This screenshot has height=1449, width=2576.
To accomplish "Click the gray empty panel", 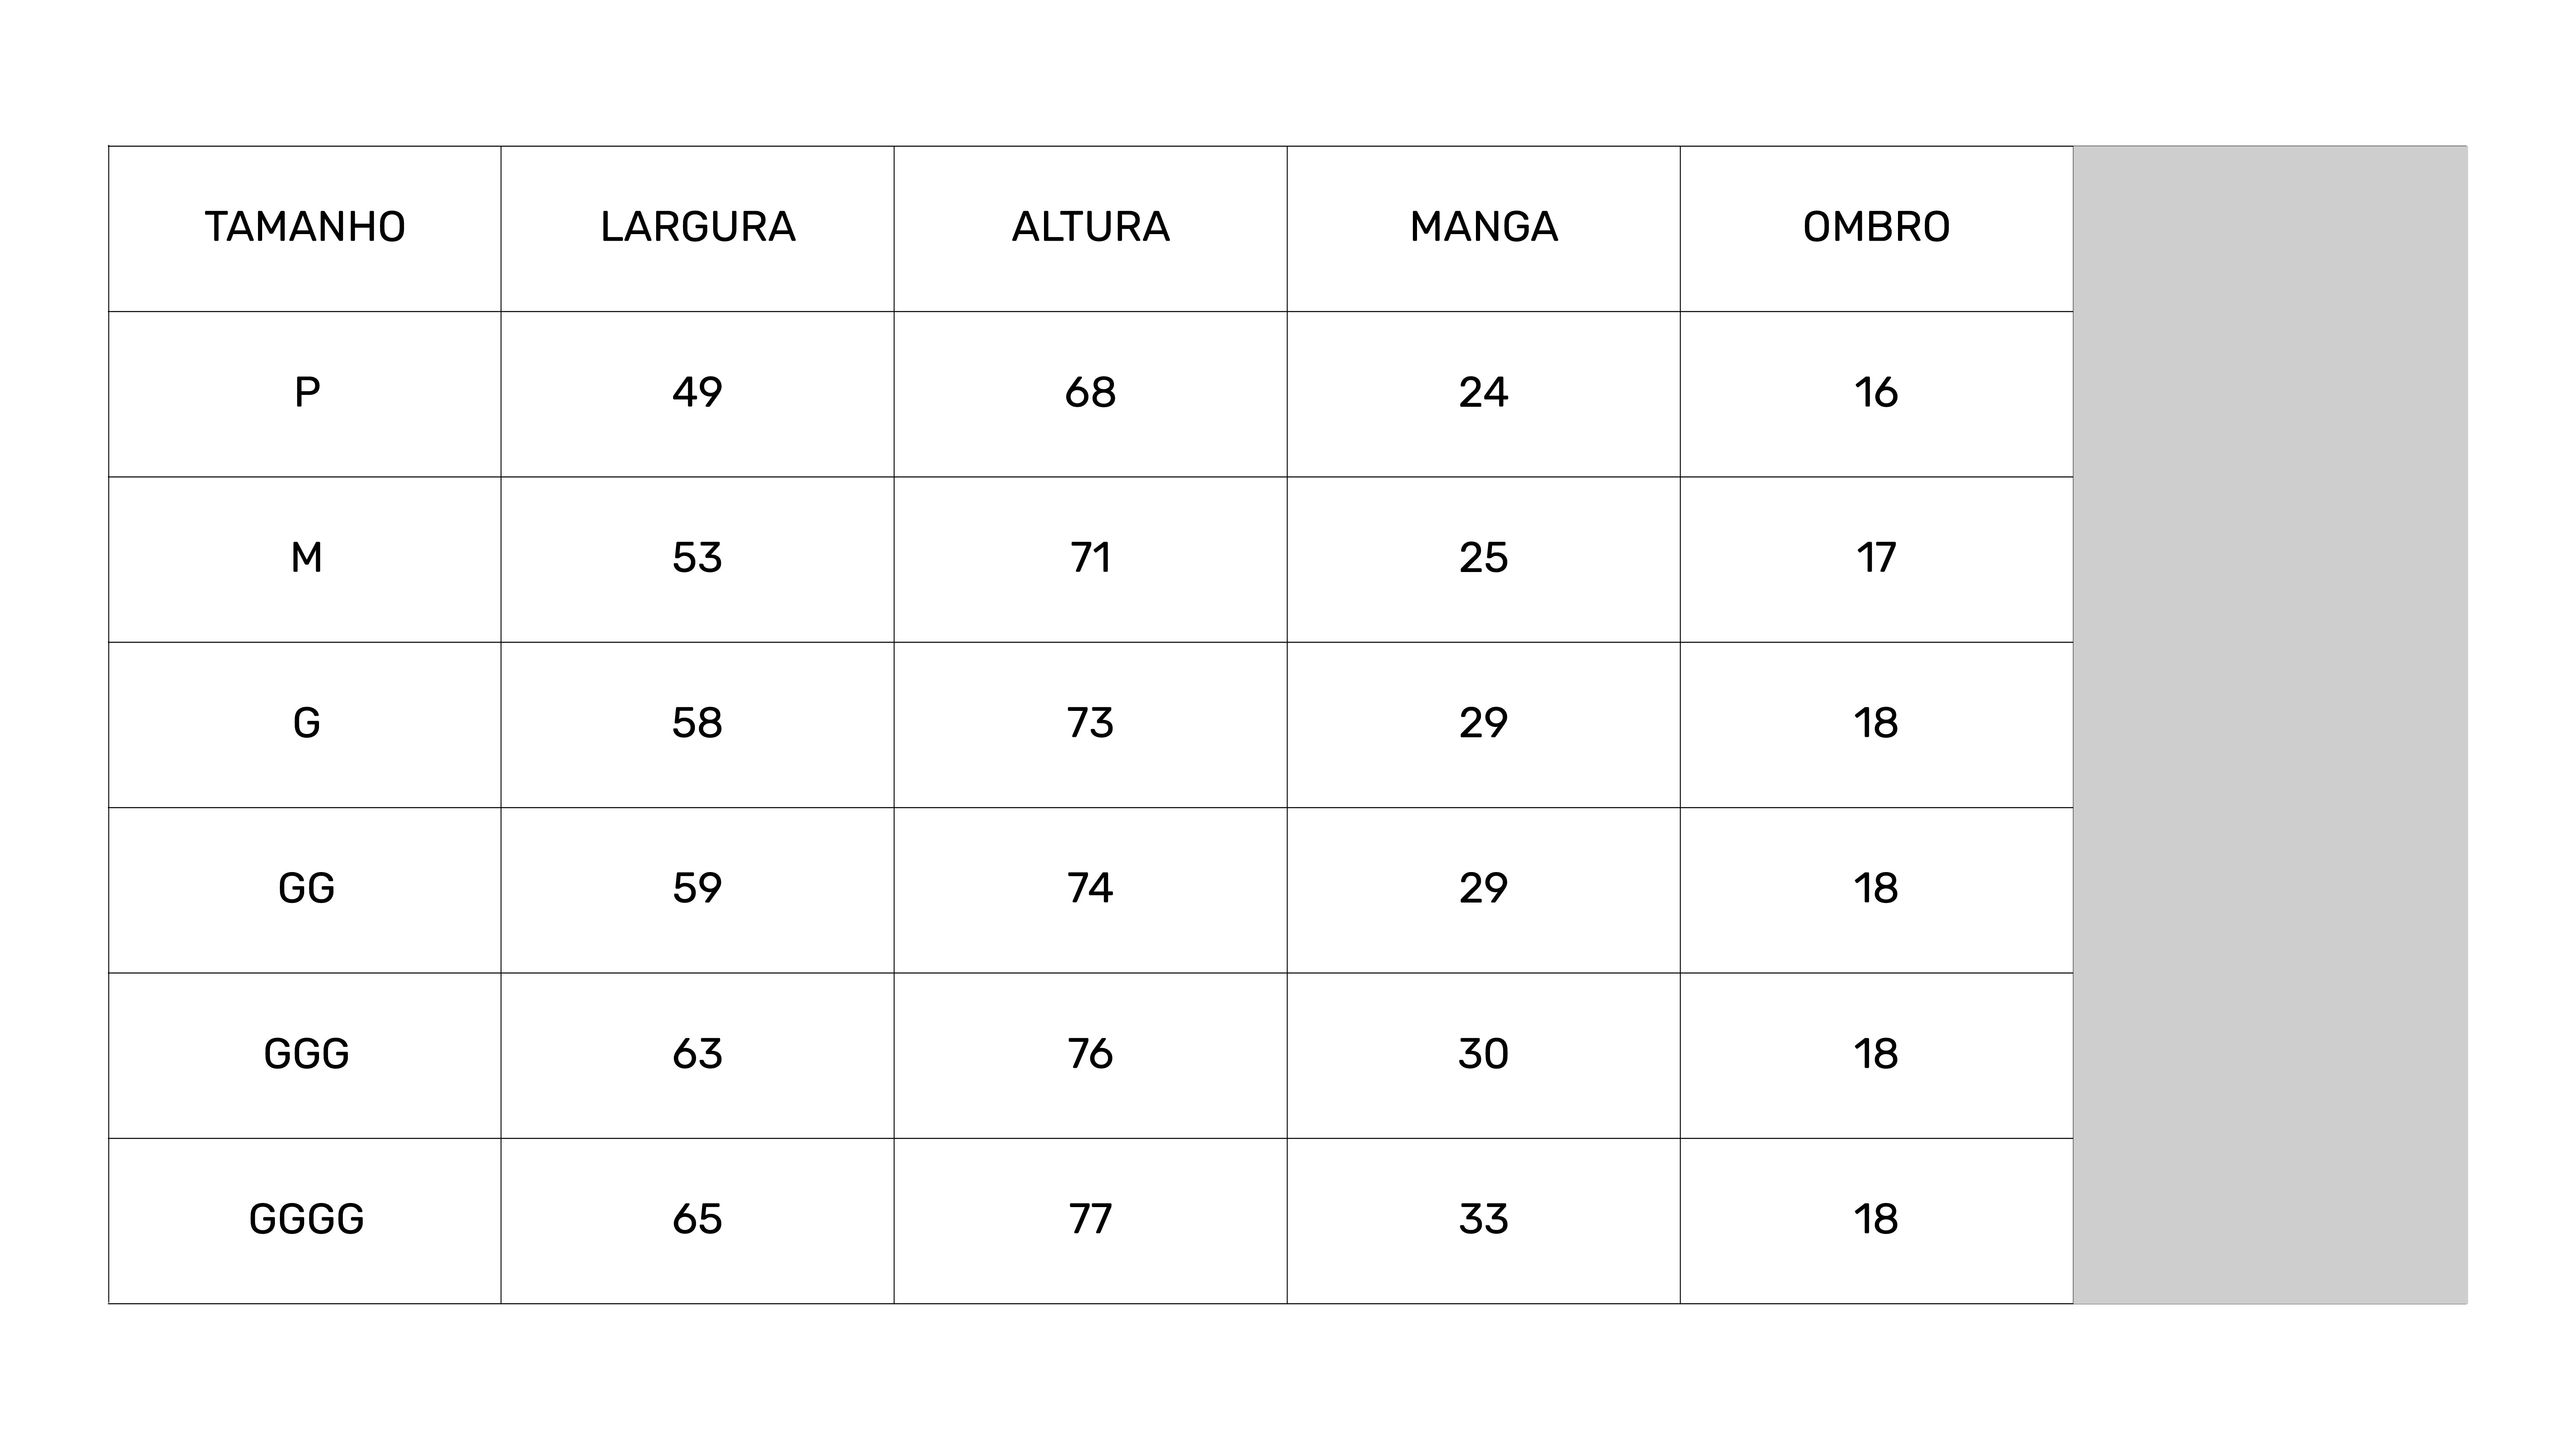I will point(2270,725).
